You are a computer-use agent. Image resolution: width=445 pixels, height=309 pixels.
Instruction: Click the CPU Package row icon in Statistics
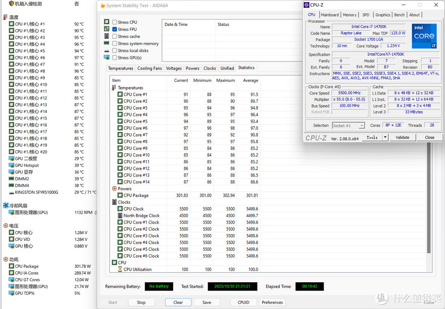click(x=120, y=195)
